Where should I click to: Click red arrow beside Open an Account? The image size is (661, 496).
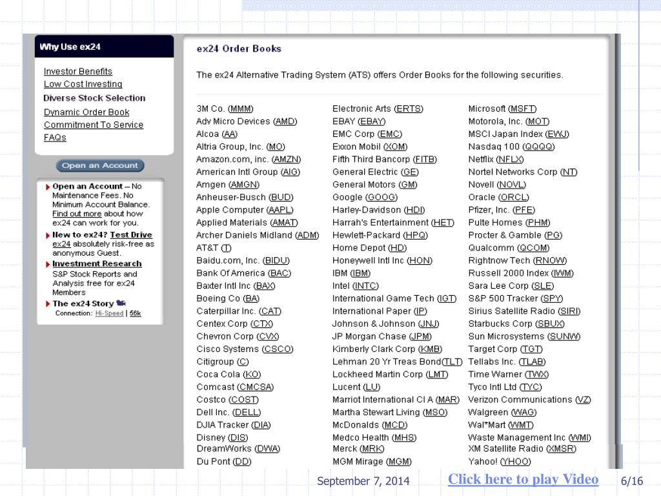48,187
